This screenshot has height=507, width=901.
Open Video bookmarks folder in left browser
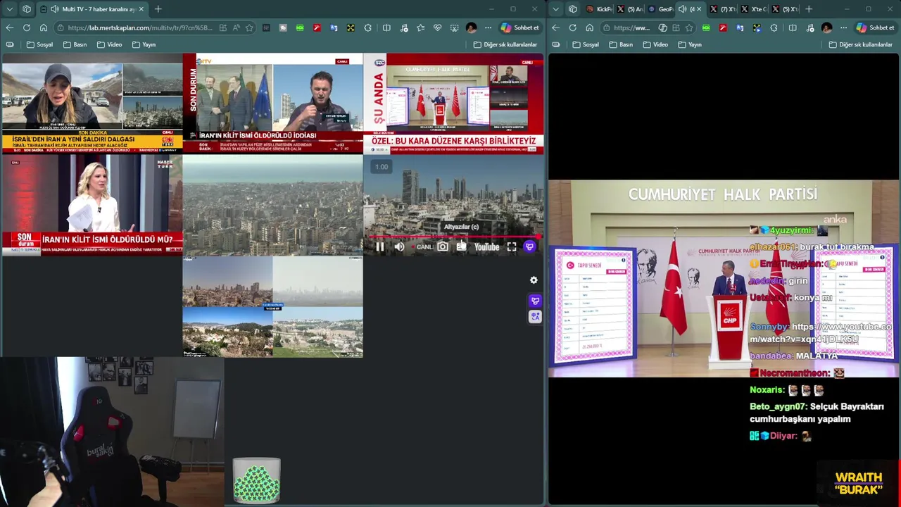click(x=109, y=44)
